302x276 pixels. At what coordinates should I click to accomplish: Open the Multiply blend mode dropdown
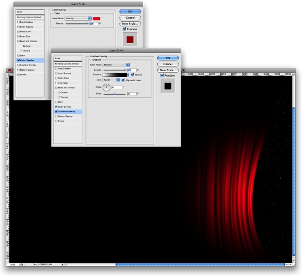coord(116,65)
